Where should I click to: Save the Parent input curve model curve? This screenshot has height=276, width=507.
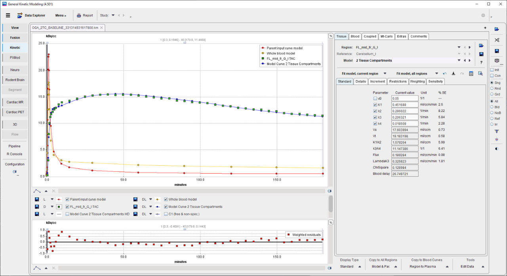[37, 199]
